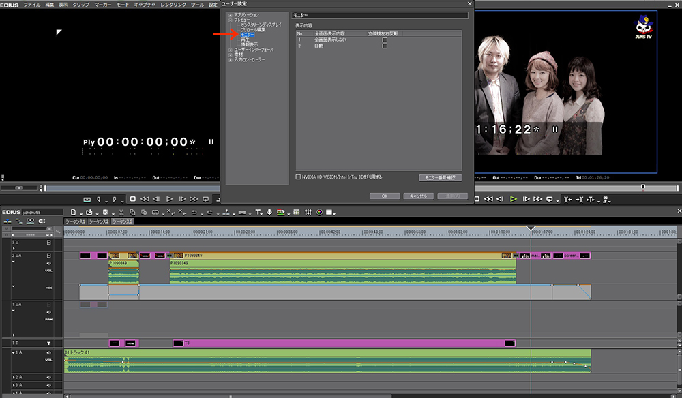Enable the NVIDIA 3D VISION checkbox
The height and width of the screenshot is (398, 682).
click(x=298, y=177)
